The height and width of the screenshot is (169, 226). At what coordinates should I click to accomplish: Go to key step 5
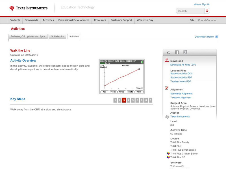pyautogui.click(x=133, y=100)
